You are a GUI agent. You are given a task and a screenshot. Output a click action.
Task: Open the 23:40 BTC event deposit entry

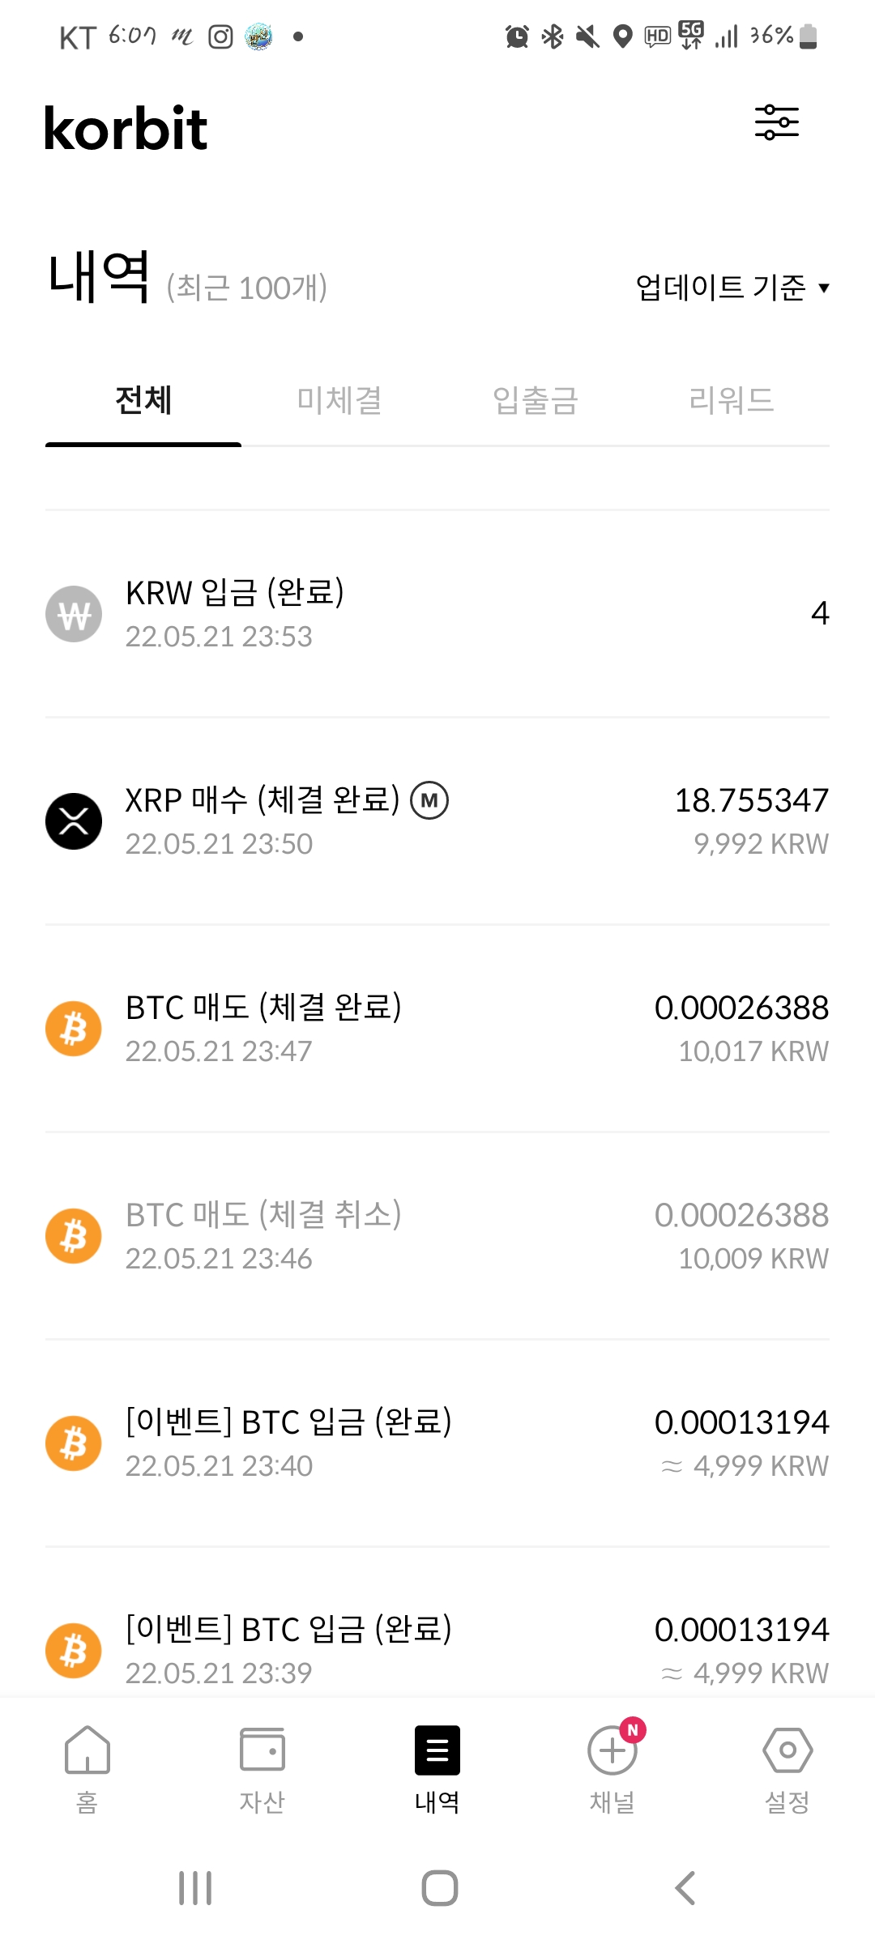tap(437, 1443)
